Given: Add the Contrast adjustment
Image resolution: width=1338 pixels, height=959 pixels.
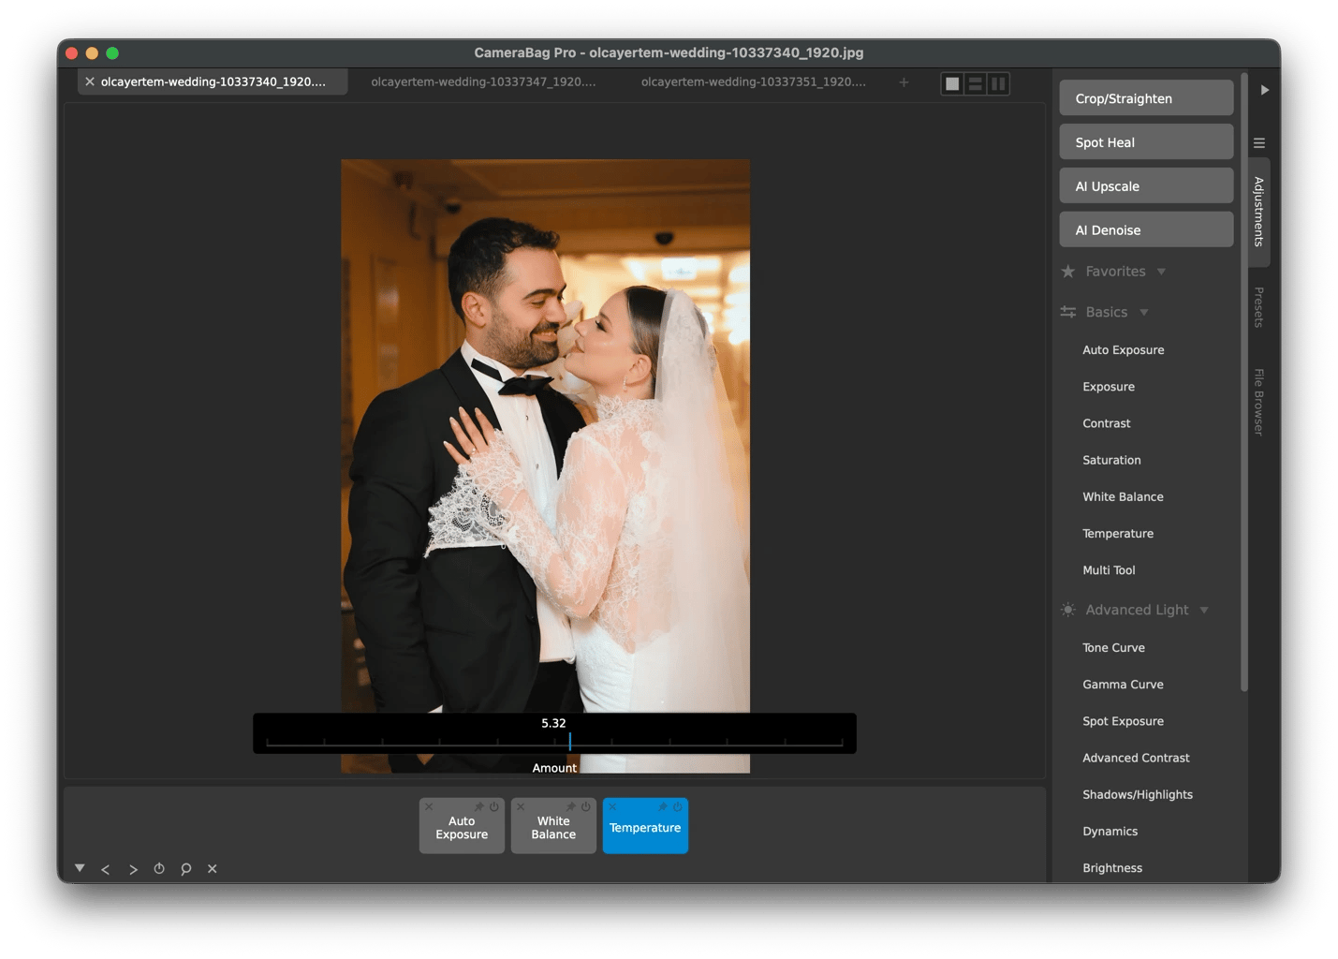Looking at the screenshot, I should coord(1107,423).
